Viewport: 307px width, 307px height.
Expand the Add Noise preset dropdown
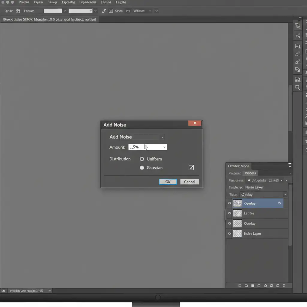(162, 137)
